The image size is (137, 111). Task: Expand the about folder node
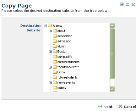coord(50,31)
